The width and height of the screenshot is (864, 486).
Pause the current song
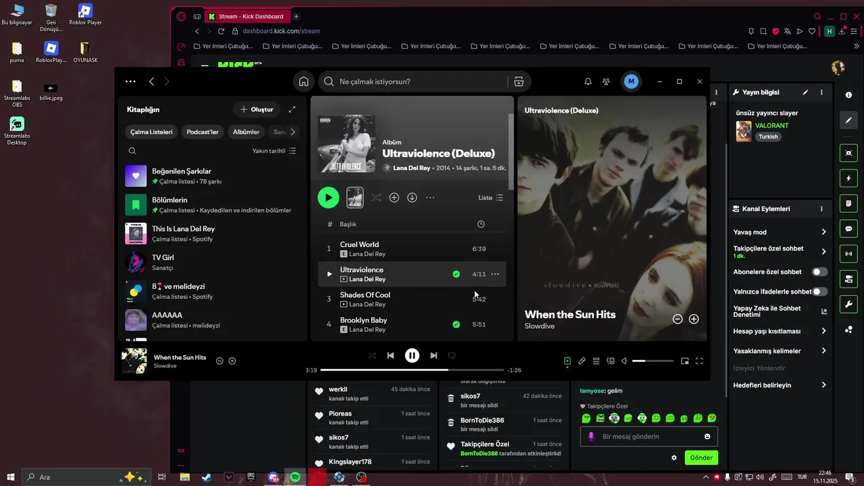click(412, 356)
